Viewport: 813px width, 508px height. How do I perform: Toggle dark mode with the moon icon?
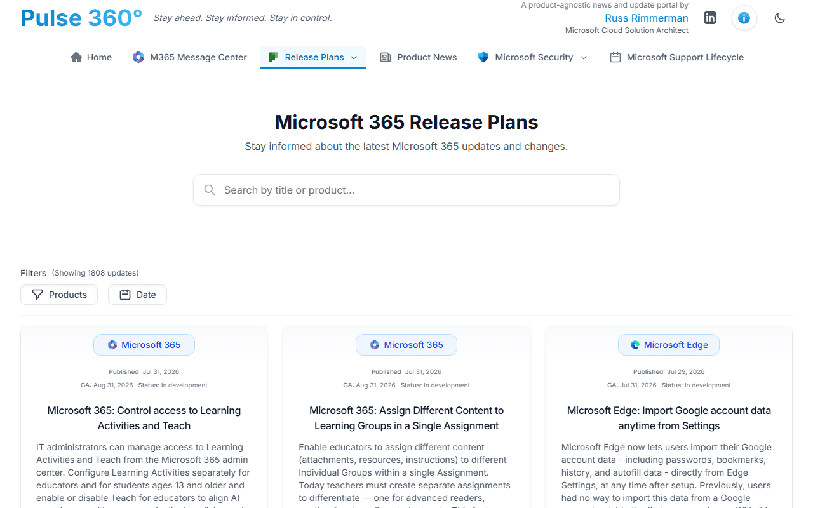[780, 18]
